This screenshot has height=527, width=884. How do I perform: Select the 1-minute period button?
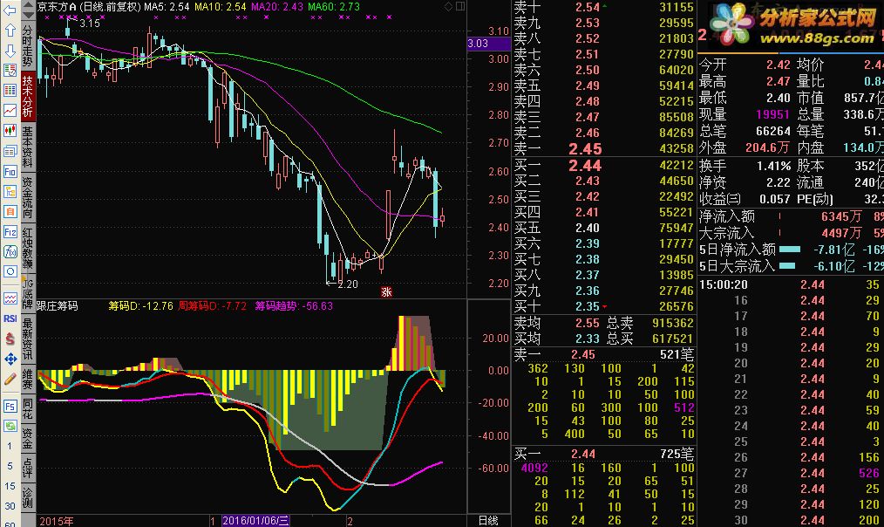(10, 446)
